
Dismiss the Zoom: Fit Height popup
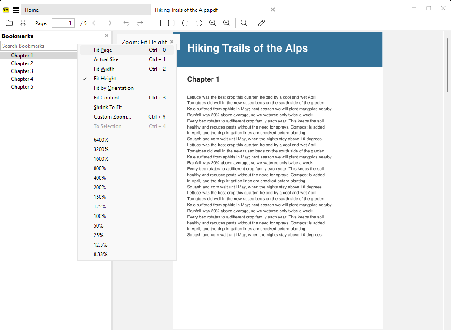coord(172,42)
